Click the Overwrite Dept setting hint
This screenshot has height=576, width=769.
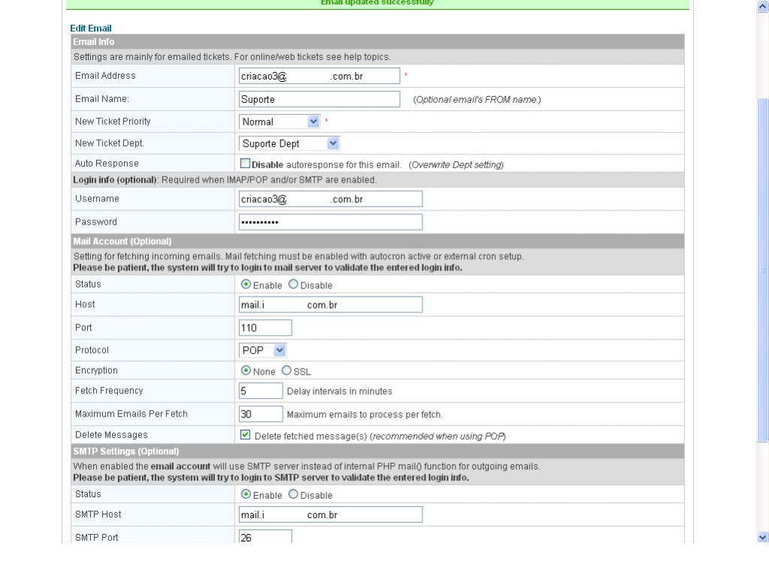456,165
